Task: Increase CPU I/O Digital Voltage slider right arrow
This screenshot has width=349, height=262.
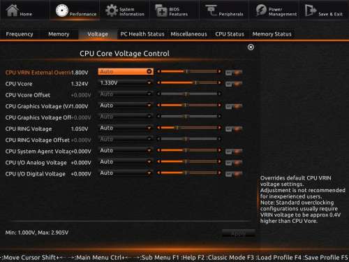Action: (219, 173)
